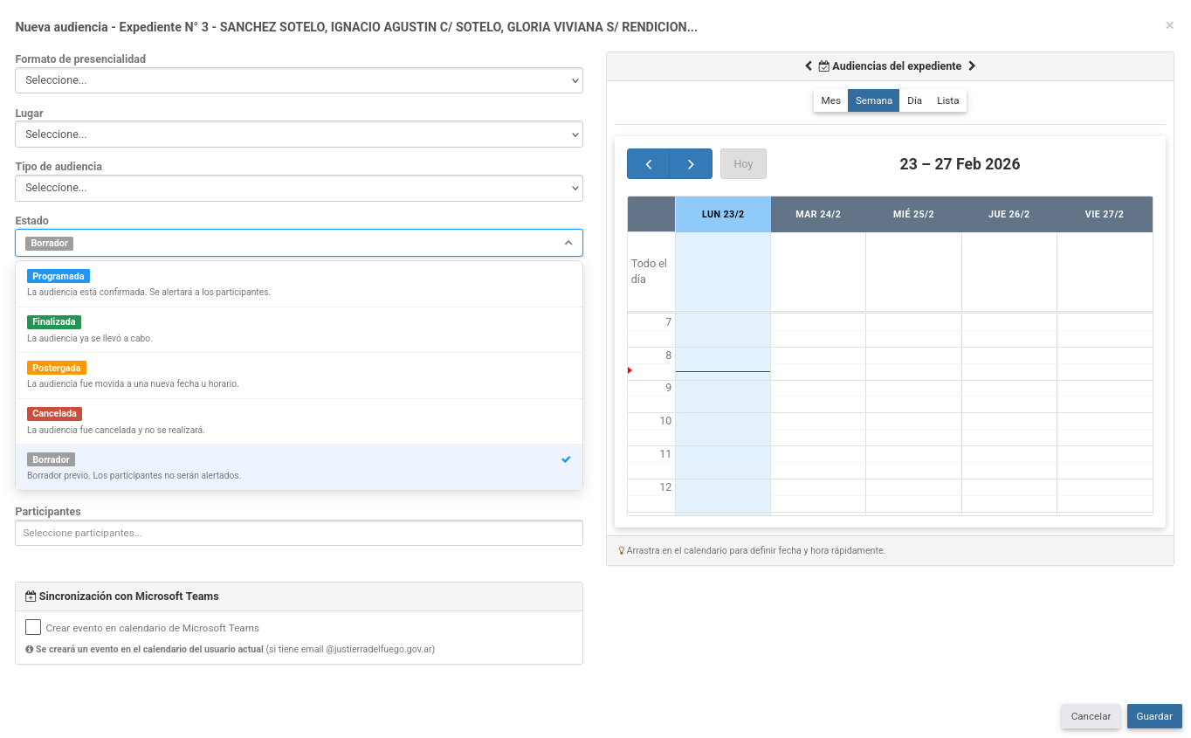This screenshot has width=1191, height=738.
Task: Open the Tipo de audiencia dropdown
Action: click(x=299, y=188)
